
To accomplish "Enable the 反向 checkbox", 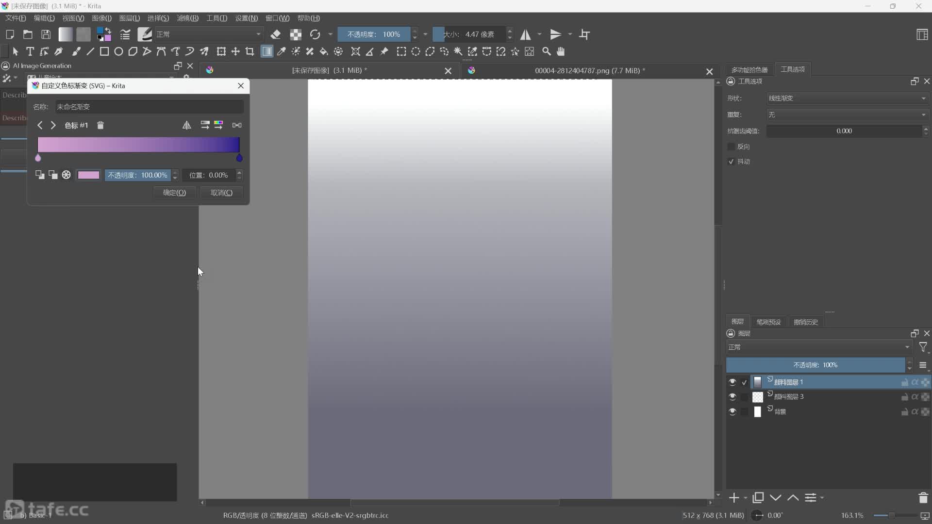I will pyautogui.click(x=731, y=147).
